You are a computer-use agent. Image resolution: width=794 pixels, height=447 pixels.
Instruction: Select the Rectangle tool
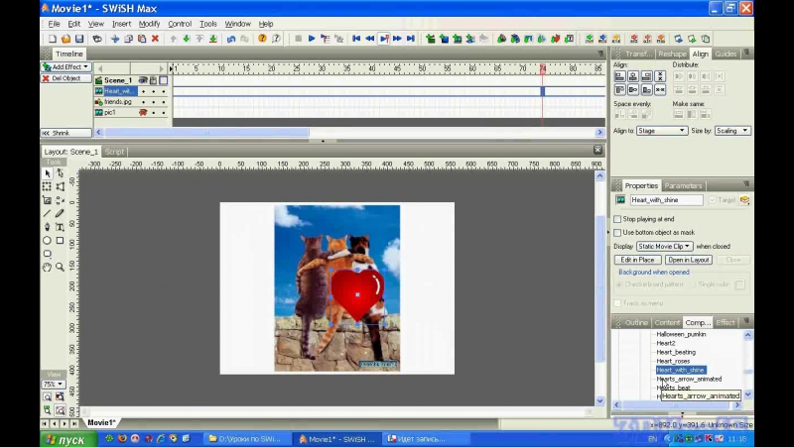pos(60,240)
